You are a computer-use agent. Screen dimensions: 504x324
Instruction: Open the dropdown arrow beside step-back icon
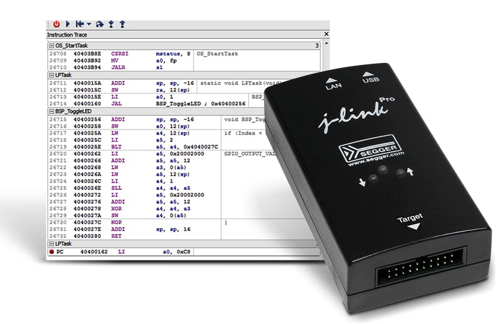pyautogui.click(x=89, y=24)
